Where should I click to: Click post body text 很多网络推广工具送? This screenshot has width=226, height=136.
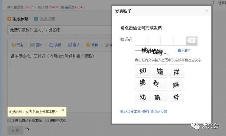(x=53, y=56)
